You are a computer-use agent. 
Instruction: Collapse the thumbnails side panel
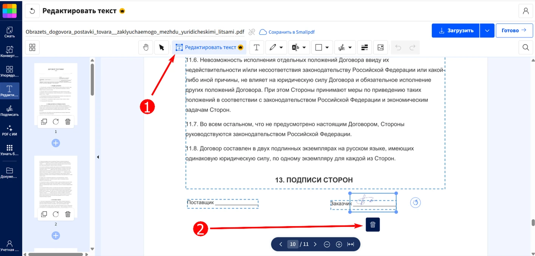98,157
